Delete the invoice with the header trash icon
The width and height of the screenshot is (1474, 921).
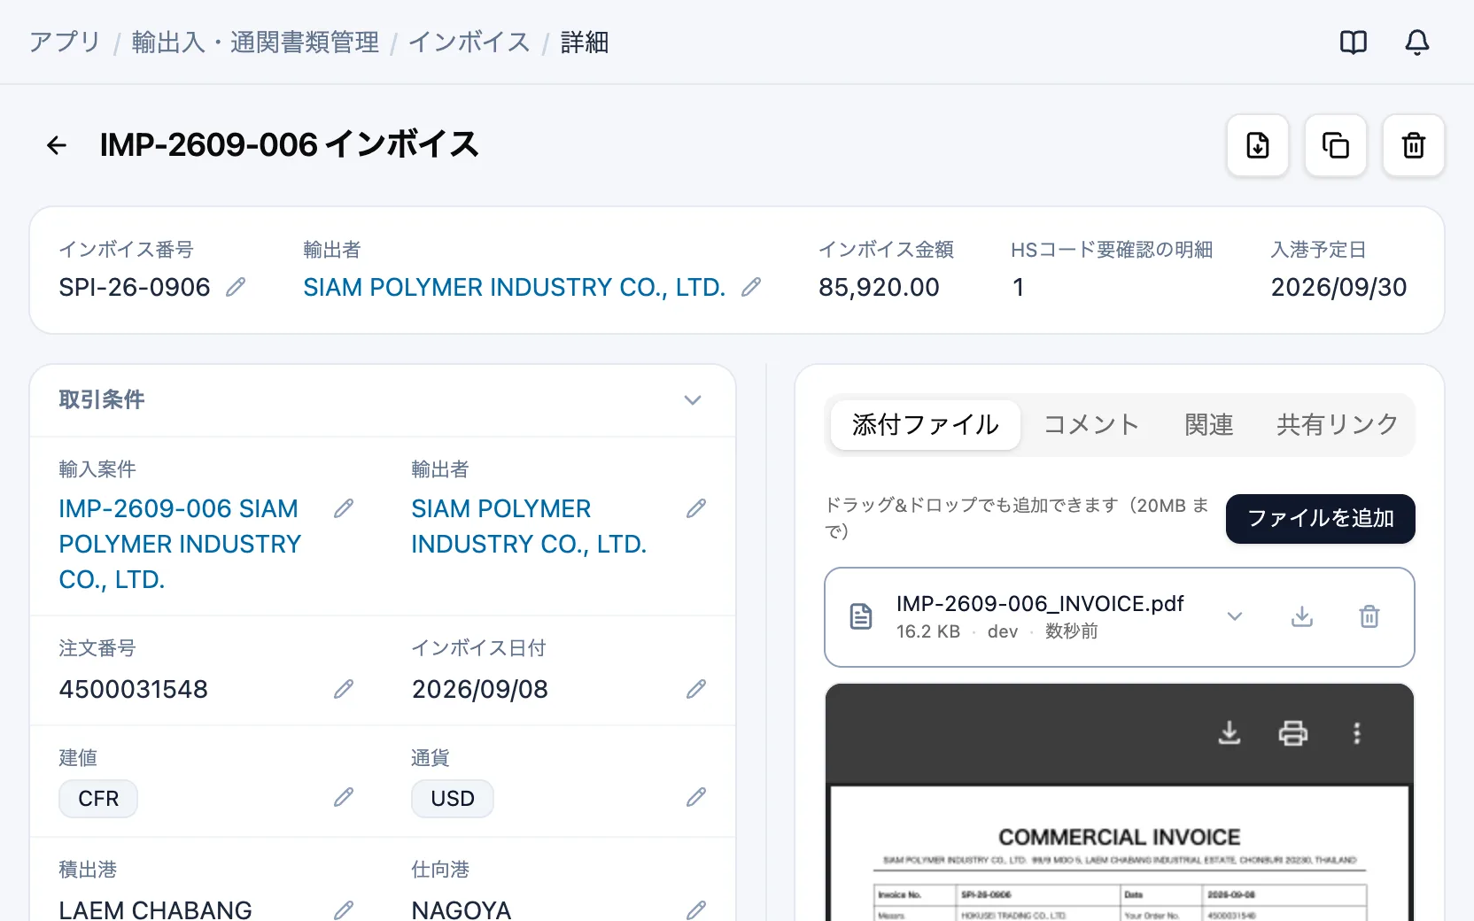pyautogui.click(x=1414, y=145)
